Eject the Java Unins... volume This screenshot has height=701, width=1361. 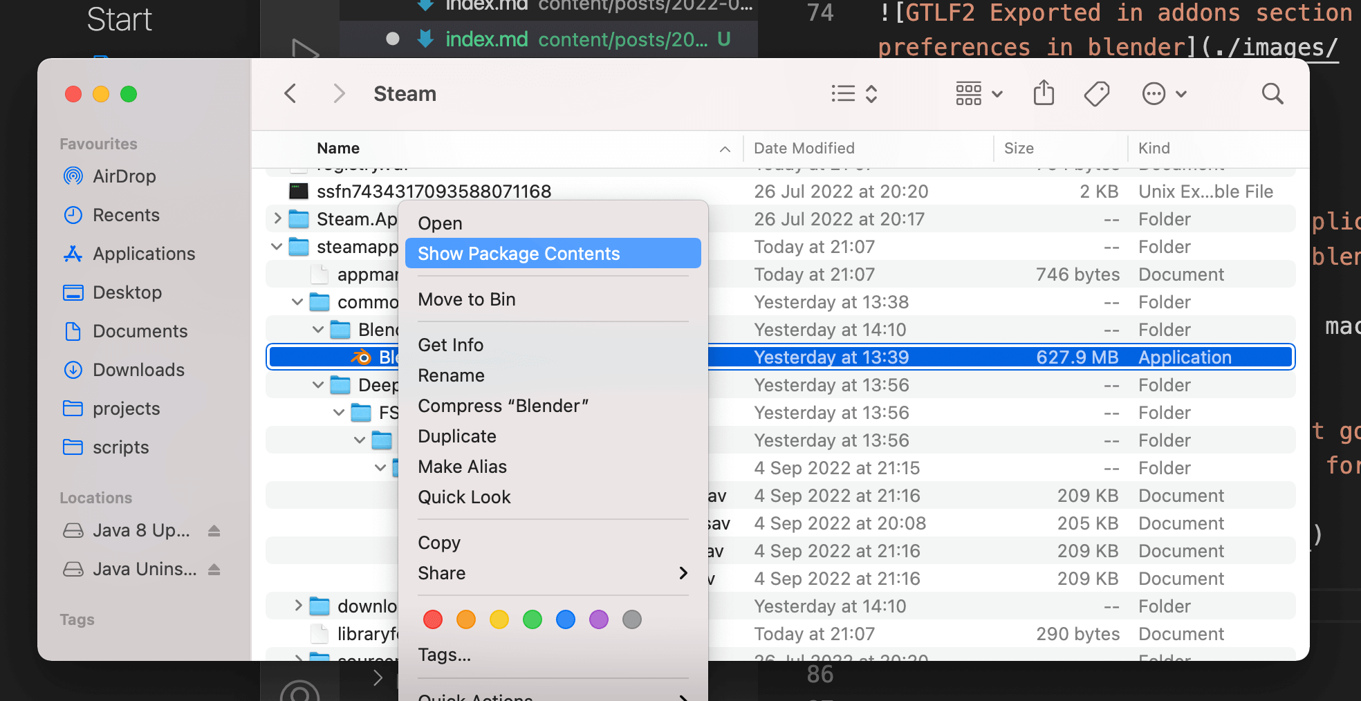click(x=214, y=569)
